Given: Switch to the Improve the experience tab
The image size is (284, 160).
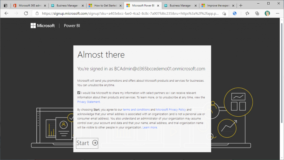Looking at the screenshot, I should click(x=218, y=6).
